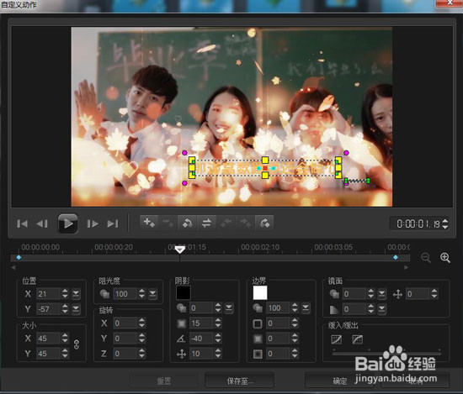463x394 pixels.
Task: Click the timeline scroll right arrow
Action: point(407,268)
